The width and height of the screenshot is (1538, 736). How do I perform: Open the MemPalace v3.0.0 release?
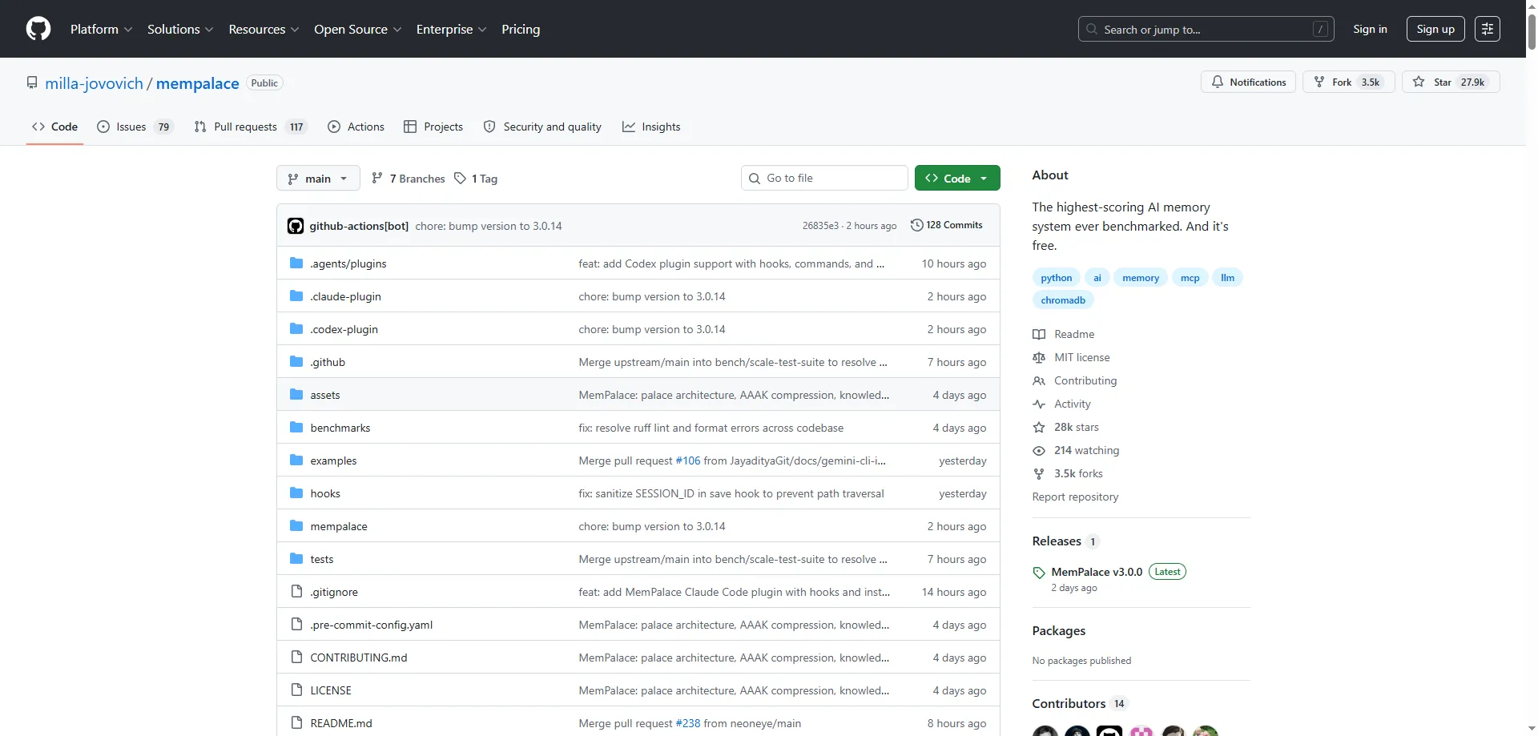(1097, 572)
